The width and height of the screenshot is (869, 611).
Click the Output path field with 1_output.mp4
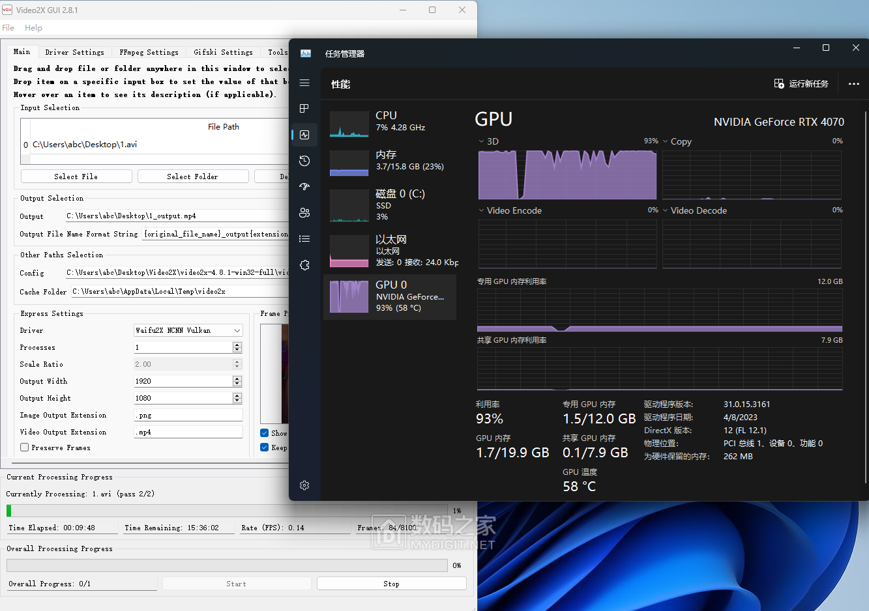177,216
